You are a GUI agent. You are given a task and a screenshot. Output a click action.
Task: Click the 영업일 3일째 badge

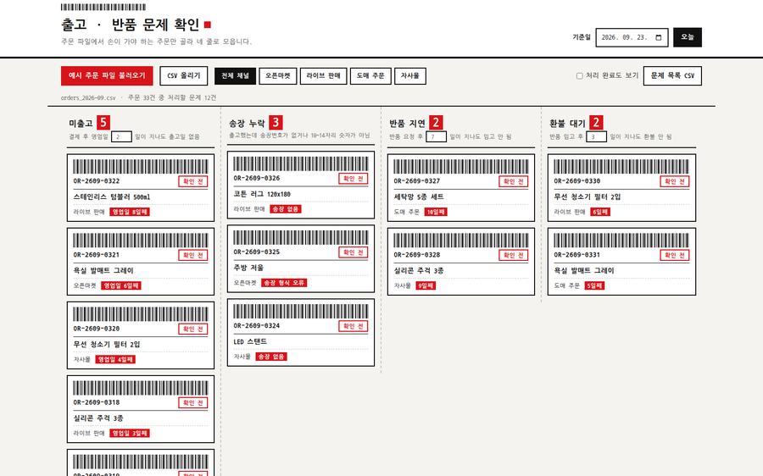coord(130,433)
